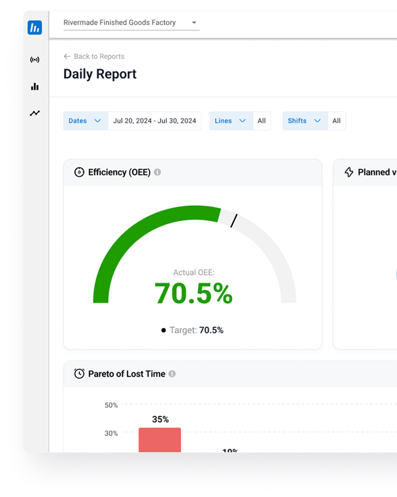
Task: Click the Efficiency (OEE) card title
Action: pos(120,172)
